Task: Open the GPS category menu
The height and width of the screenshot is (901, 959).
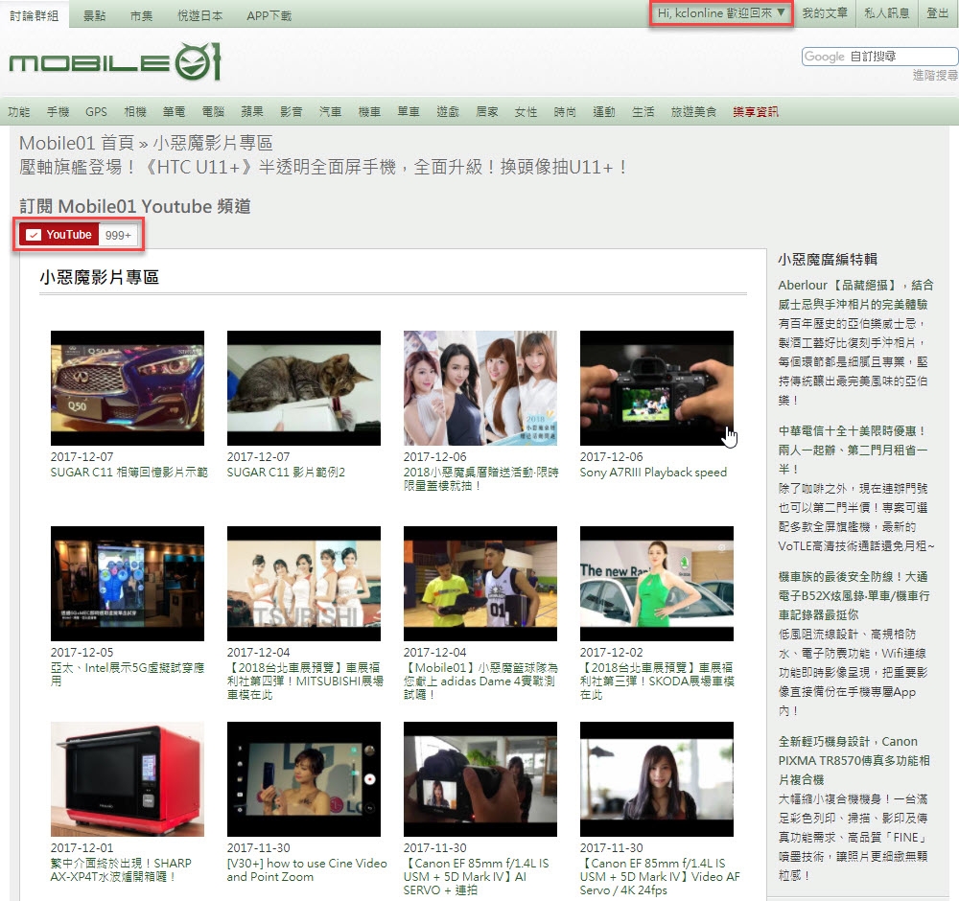Action: click(96, 112)
